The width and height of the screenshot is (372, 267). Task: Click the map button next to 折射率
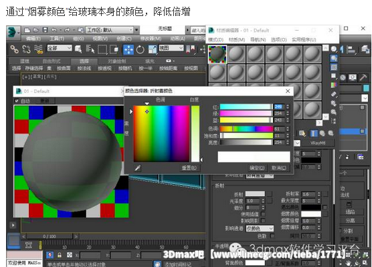[x=325, y=194]
